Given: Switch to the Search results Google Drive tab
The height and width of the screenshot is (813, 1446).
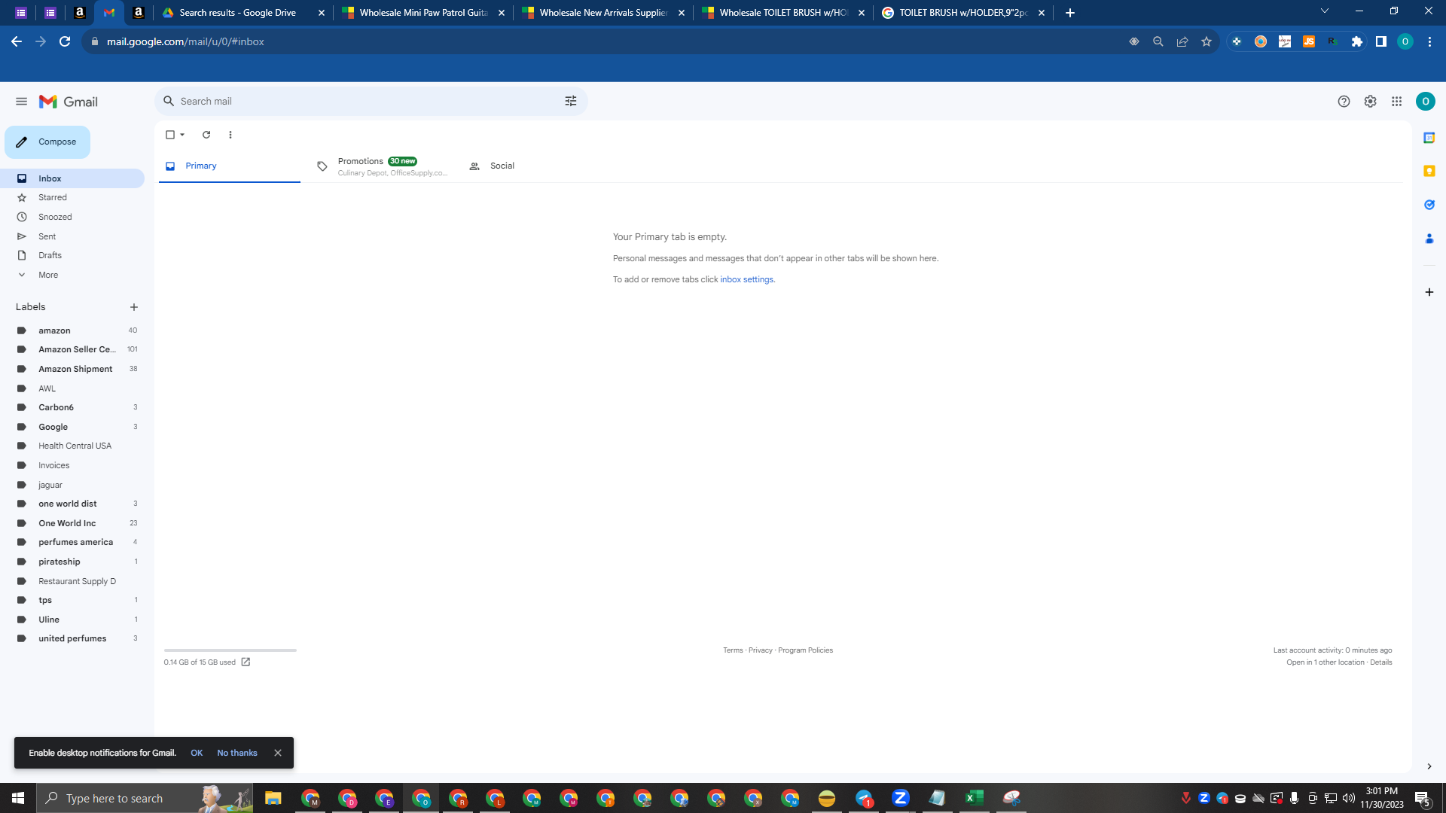Looking at the screenshot, I should [x=243, y=13].
